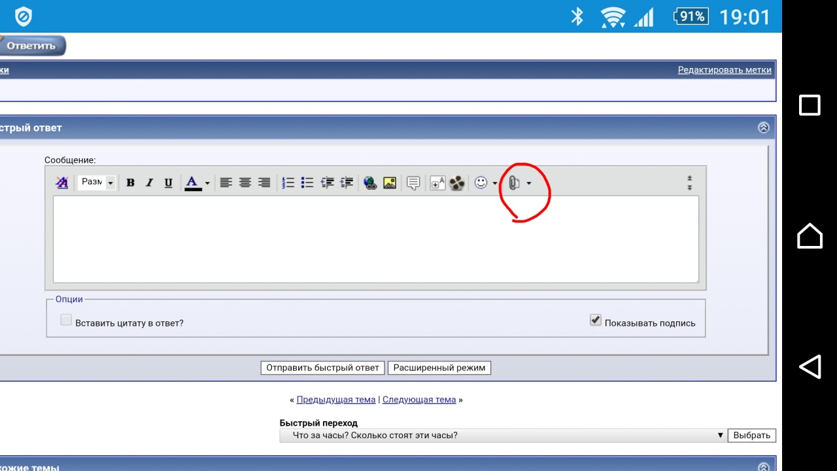Screen dimensions: 837x471
Task: Click the remove text formatting icon
Action: 62,183
